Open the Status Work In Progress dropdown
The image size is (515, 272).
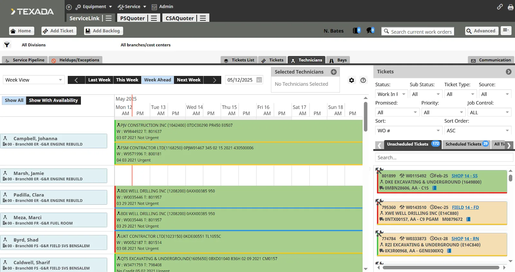point(391,94)
